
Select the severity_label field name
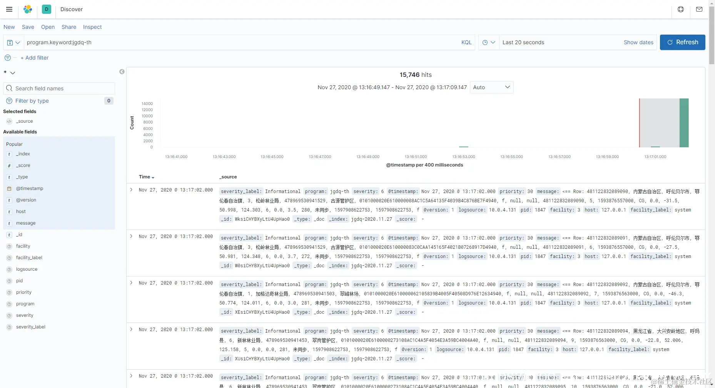31,327
